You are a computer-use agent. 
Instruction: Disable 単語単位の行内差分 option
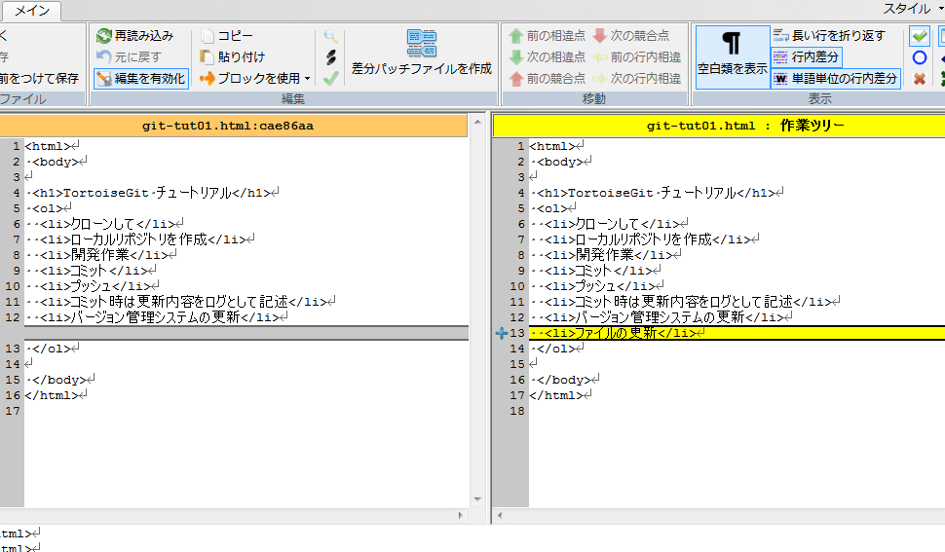(x=836, y=79)
